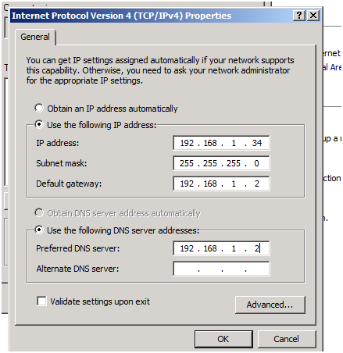The width and height of the screenshot is (343, 353).
Task: Click last octet 34 of IP address
Action: point(257,143)
